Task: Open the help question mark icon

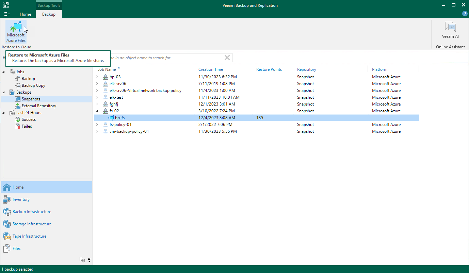Action: tap(465, 14)
